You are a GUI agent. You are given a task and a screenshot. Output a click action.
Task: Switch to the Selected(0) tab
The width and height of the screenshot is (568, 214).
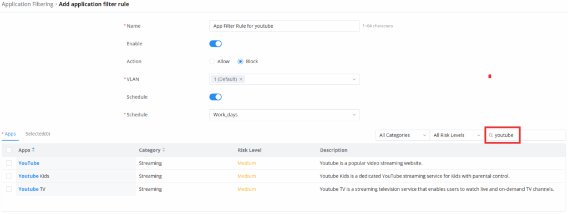pos(38,134)
